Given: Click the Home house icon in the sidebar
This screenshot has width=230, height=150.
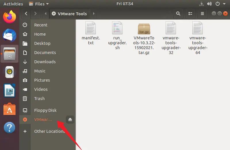Looking at the screenshot, I should 25,34.
